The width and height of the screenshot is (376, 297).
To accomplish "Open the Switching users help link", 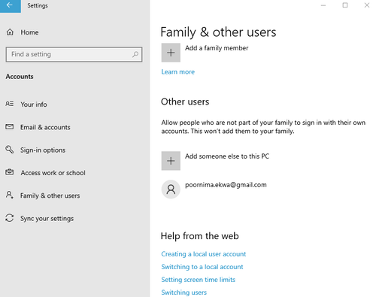I will [184, 292].
